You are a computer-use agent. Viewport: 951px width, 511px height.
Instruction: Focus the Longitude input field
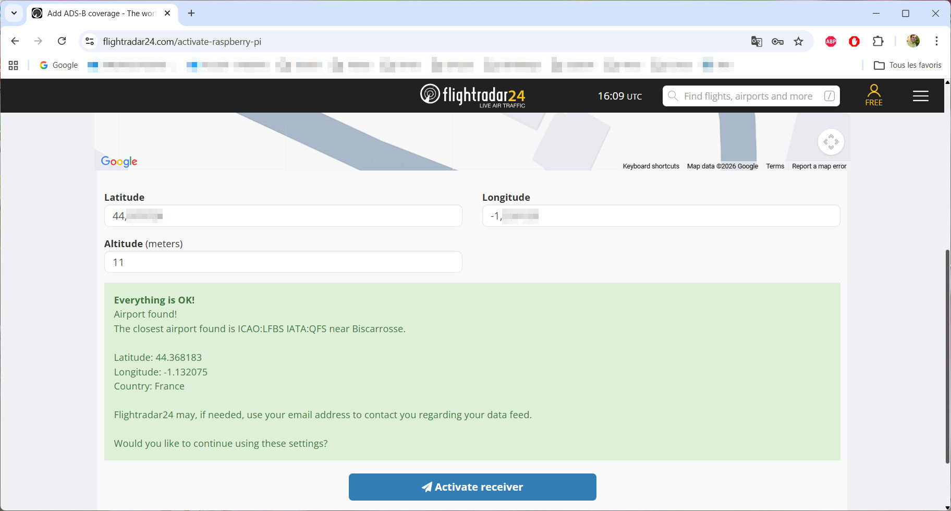pyautogui.click(x=661, y=216)
